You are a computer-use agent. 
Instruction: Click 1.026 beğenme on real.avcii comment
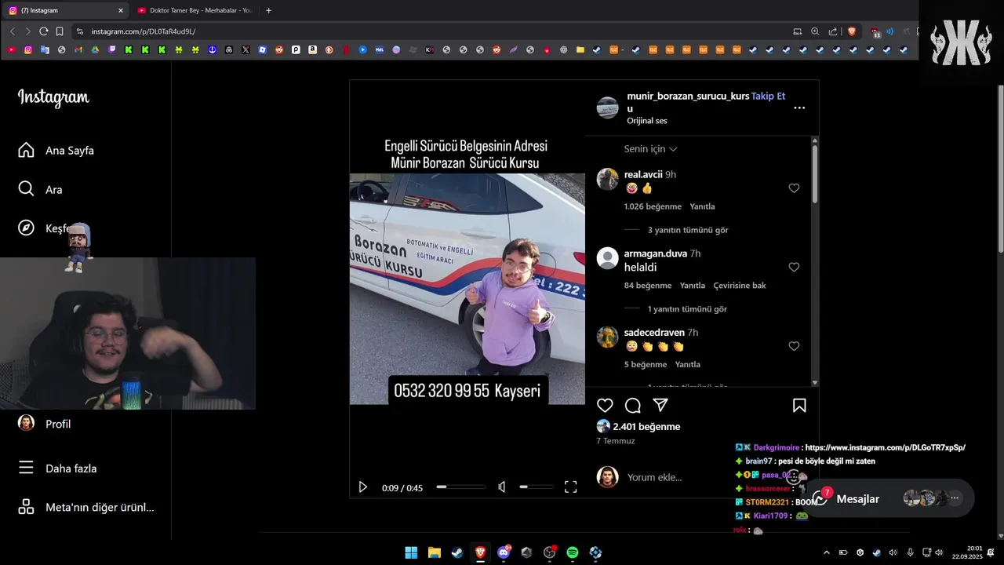(653, 206)
